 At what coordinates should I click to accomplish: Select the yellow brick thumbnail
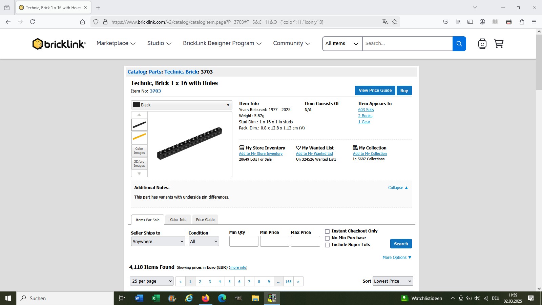pos(139,138)
